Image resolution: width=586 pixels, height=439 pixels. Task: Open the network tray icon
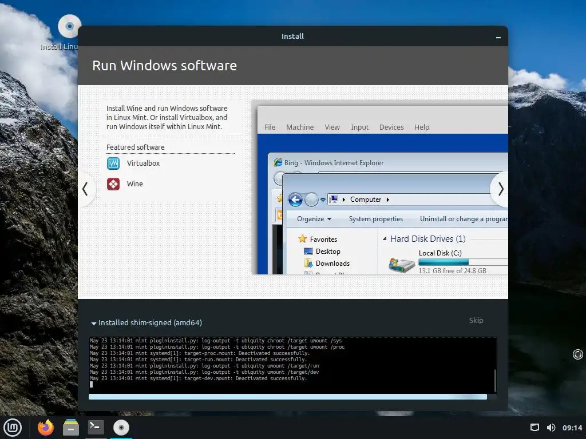click(x=535, y=428)
